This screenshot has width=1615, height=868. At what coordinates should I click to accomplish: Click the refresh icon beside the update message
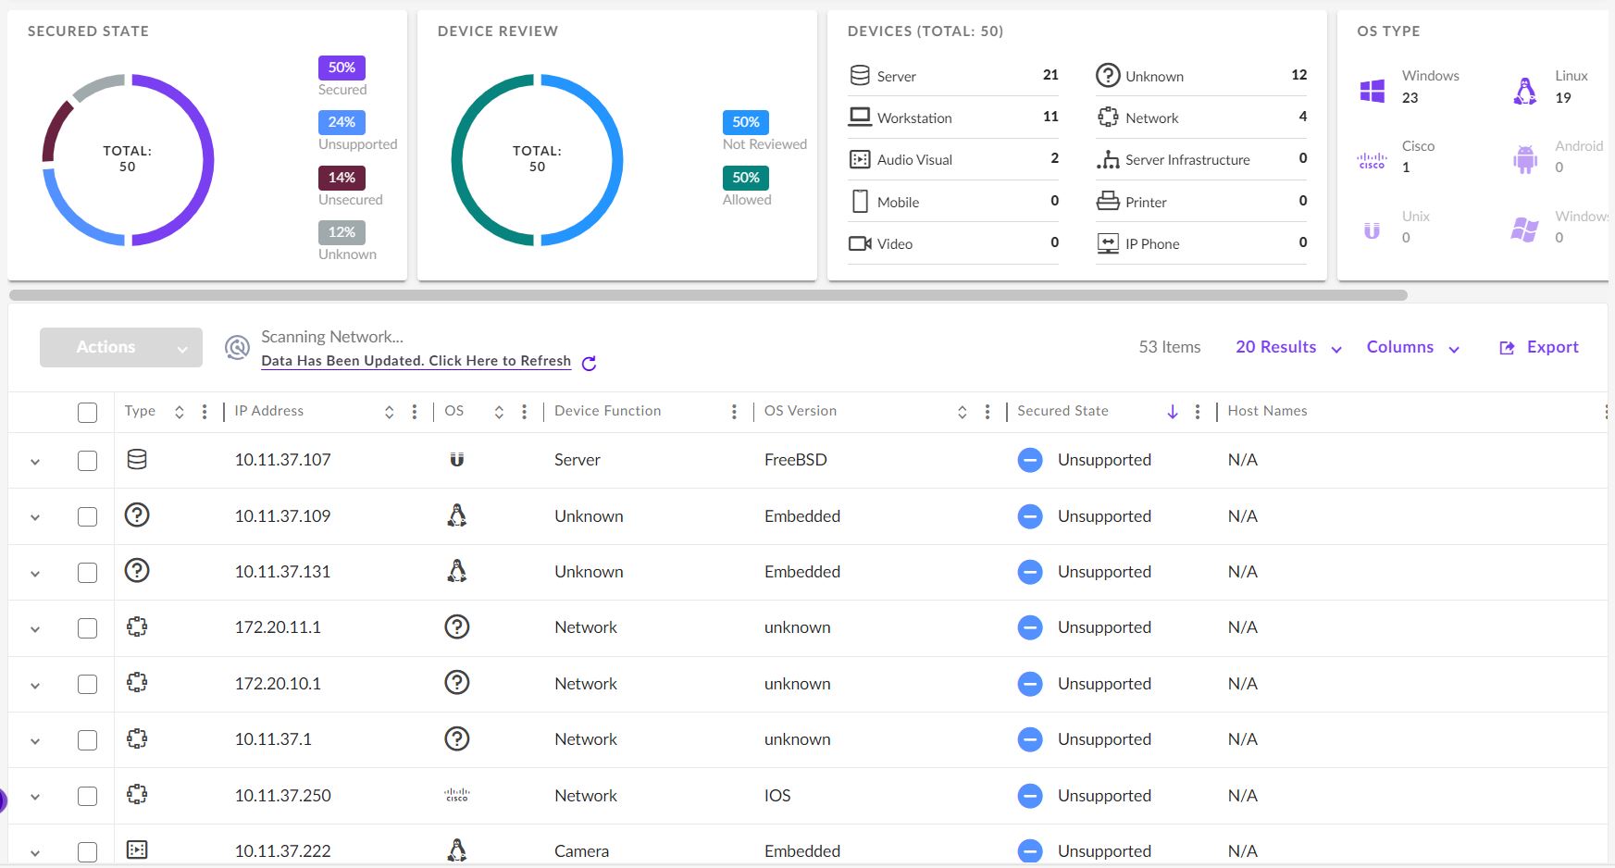coord(589,364)
